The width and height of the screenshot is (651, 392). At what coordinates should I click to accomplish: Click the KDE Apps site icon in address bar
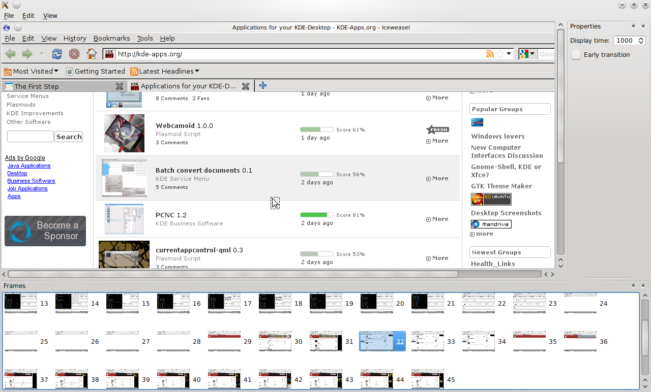point(109,54)
